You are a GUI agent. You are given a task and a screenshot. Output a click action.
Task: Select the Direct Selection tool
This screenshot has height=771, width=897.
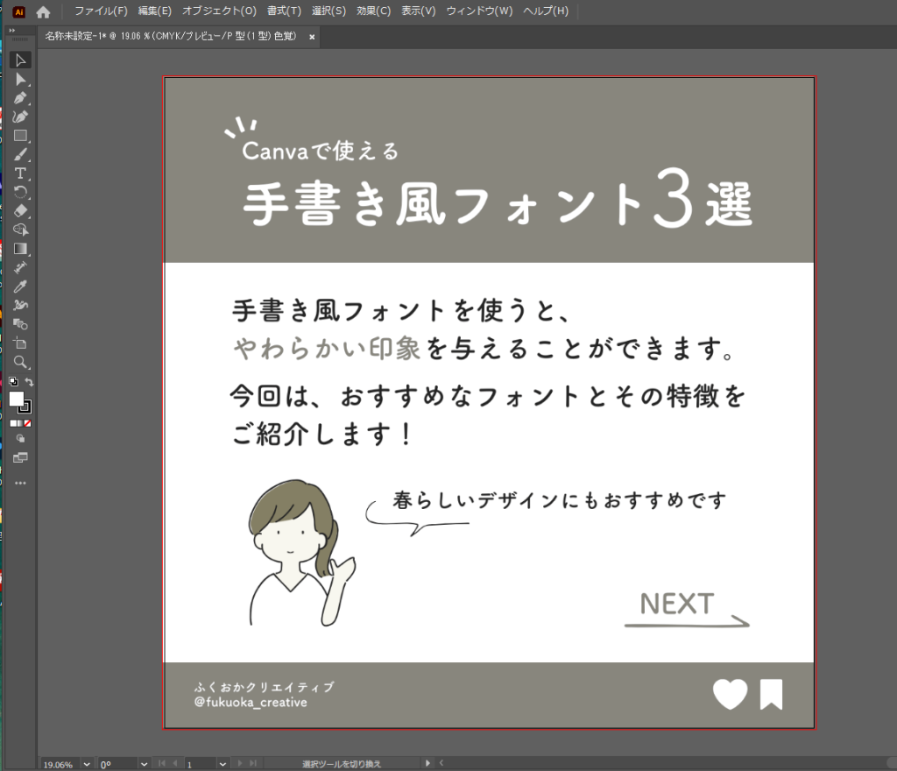[x=21, y=79]
